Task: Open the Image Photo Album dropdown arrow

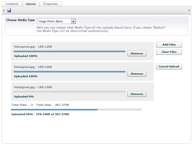Action: point(73,21)
